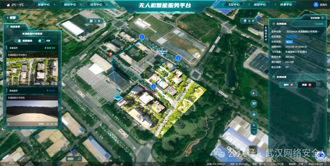The width and height of the screenshot is (330, 166).
Task: Click the red location pin marker
Action: click(x=111, y=55)
